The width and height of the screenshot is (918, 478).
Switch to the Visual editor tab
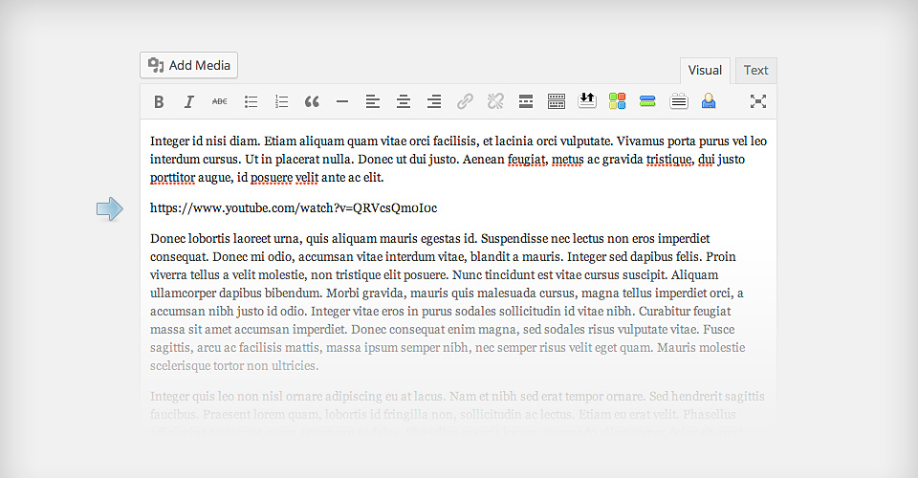[x=705, y=70]
